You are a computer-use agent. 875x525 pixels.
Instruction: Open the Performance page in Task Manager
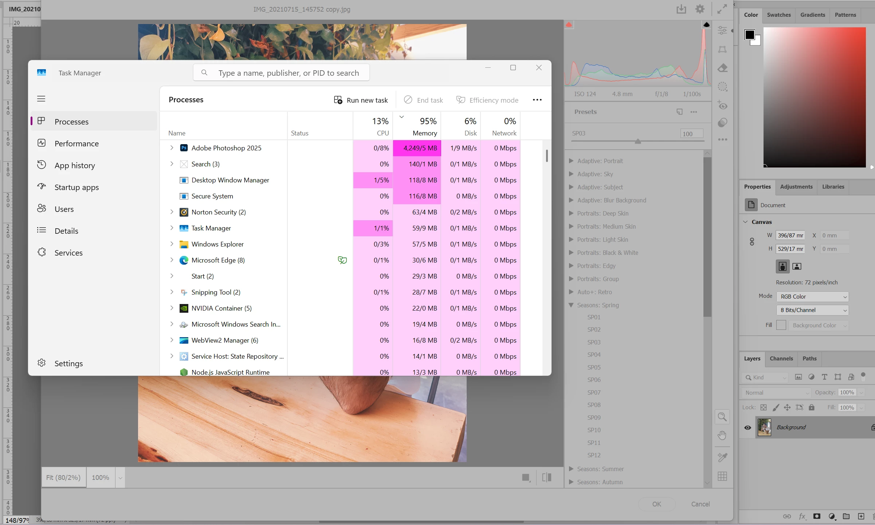click(76, 143)
